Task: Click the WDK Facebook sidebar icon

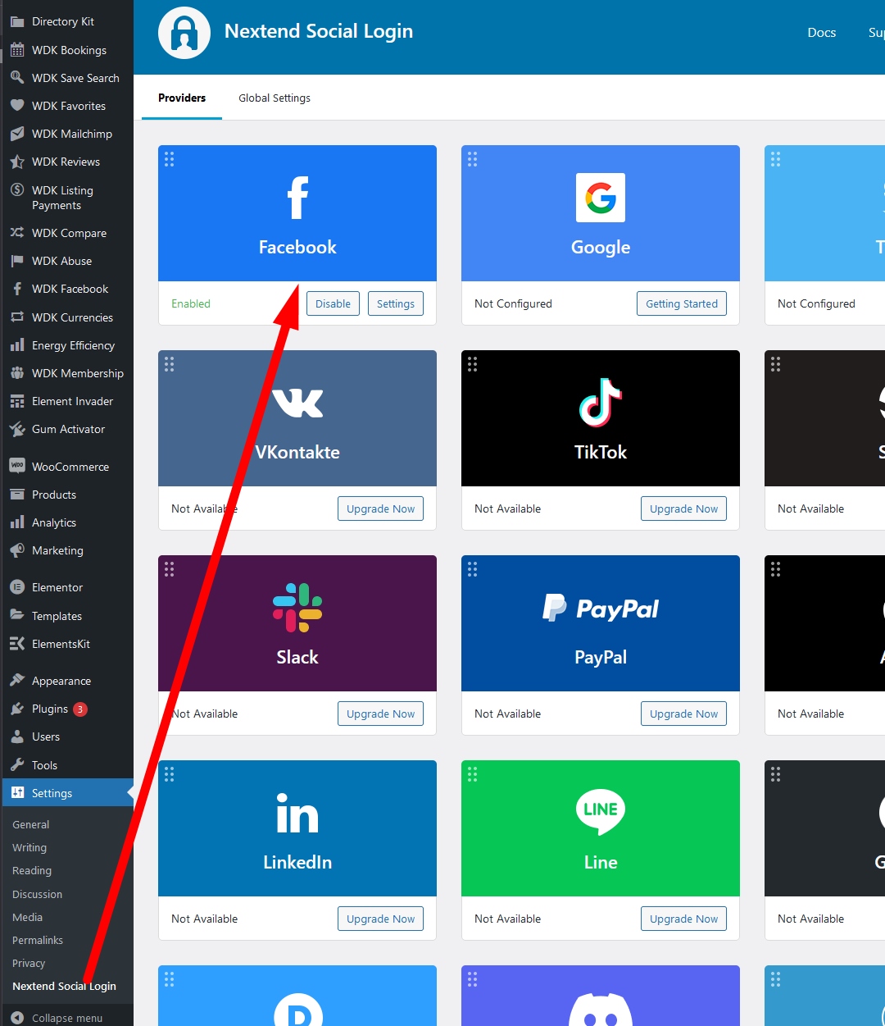Action: (17, 289)
